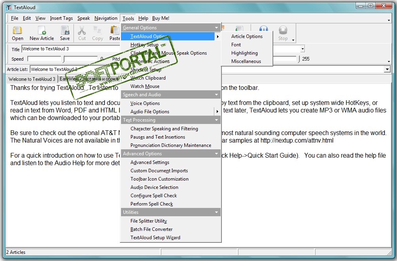Viewport: 397px width, 261px height.
Task: Open the File menu
Action: tap(14, 18)
